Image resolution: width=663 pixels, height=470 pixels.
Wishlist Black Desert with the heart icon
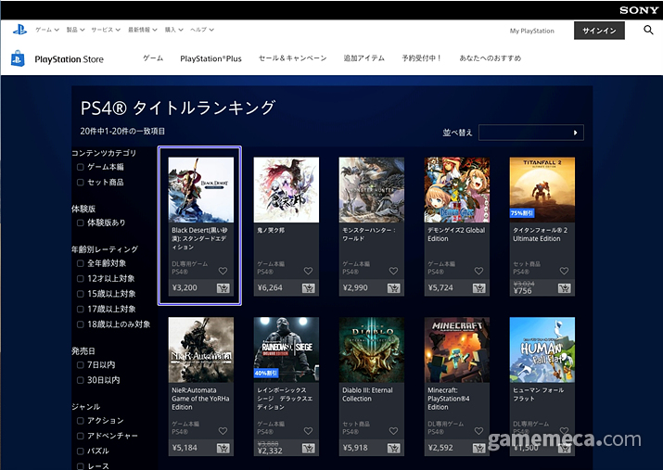(223, 272)
